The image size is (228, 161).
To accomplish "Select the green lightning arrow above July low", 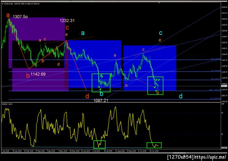I will point(101,76).
